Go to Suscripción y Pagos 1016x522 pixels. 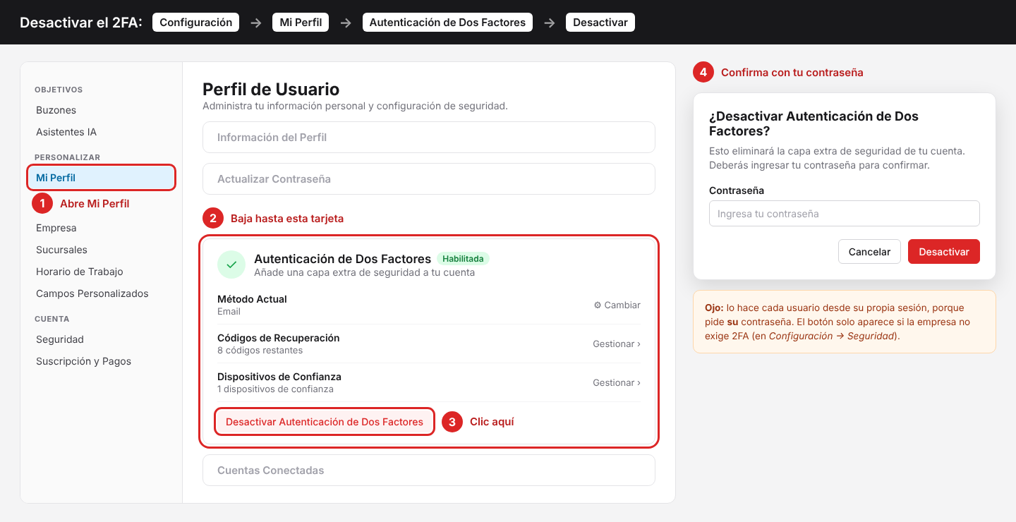(x=84, y=361)
